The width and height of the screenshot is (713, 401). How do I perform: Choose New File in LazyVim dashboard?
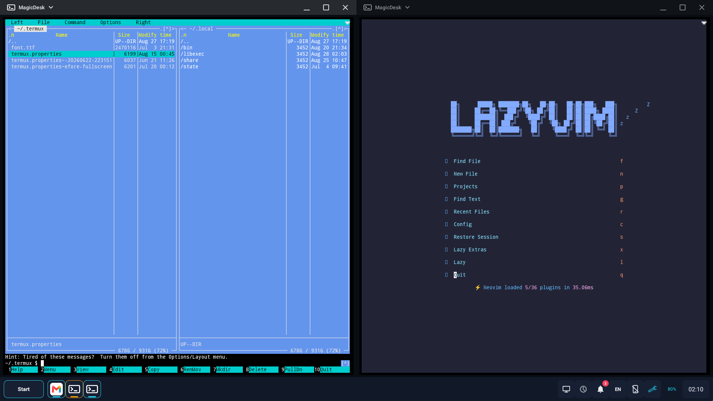466,174
